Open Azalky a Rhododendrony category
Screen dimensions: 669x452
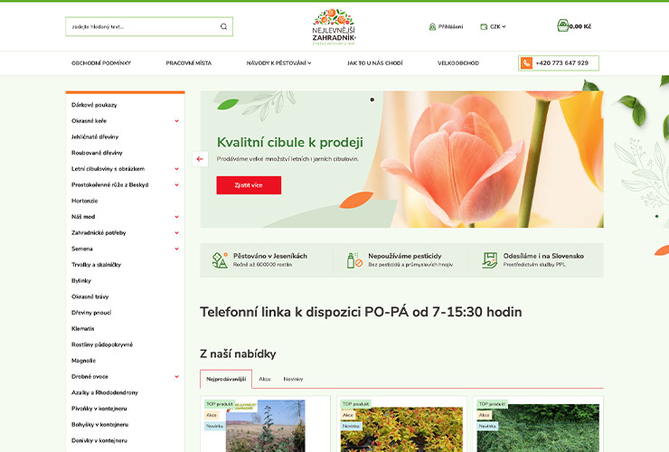pyautogui.click(x=105, y=392)
